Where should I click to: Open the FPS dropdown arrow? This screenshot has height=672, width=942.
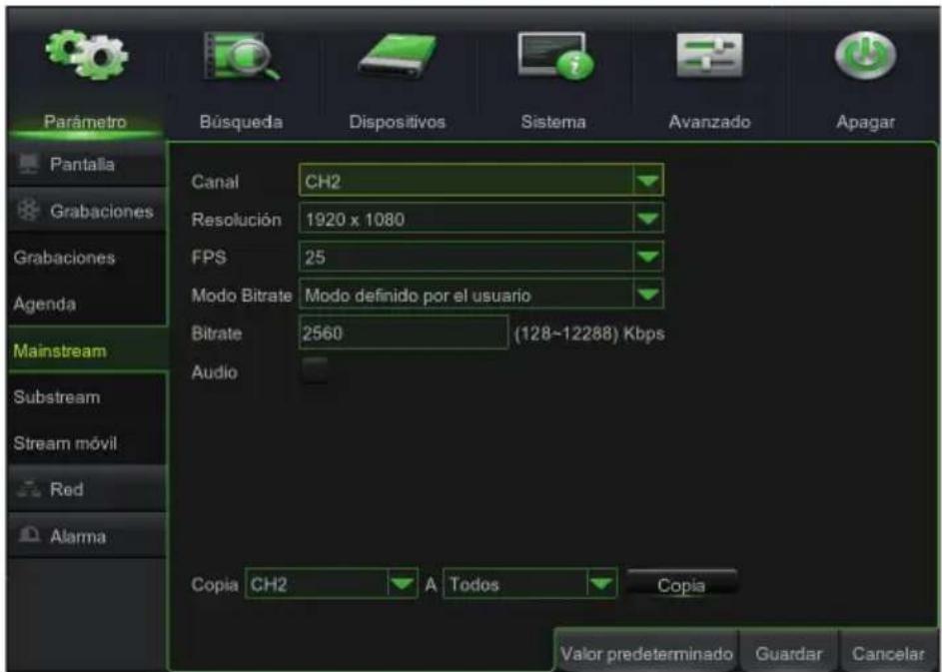click(648, 257)
